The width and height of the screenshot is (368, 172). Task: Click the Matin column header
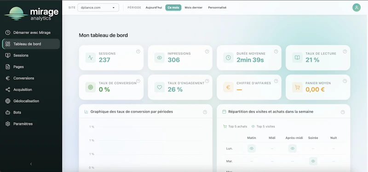pyautogui.click(x=252, y=138)
